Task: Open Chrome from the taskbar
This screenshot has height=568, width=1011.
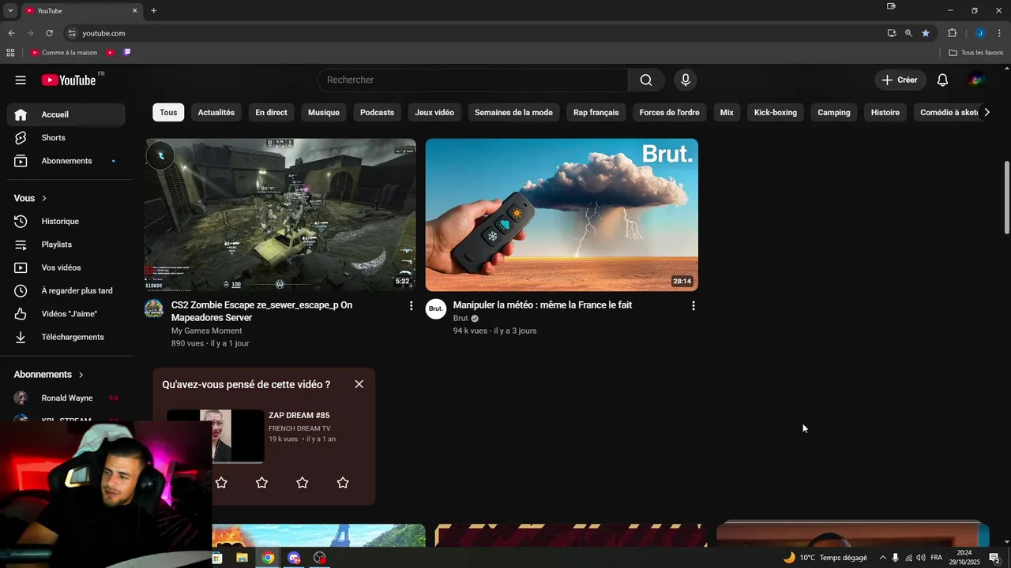Action: click(269, 558)
